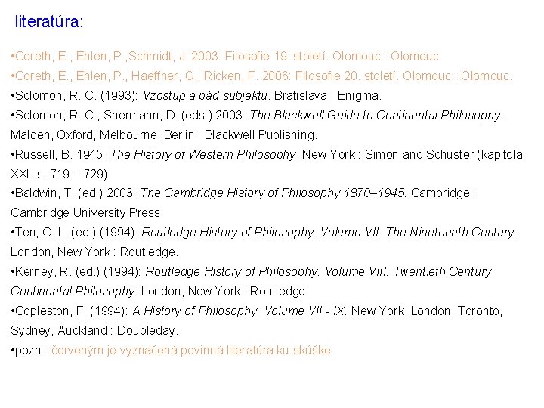
Task: Click the "Blackwell Publishing" line
Action: [164, 134]
